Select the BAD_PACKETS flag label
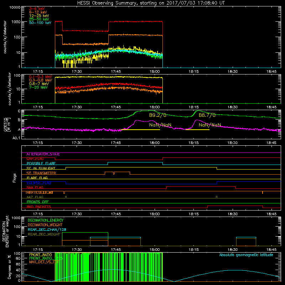Screen dimensions: 285x285 click(x=39, y=207)
